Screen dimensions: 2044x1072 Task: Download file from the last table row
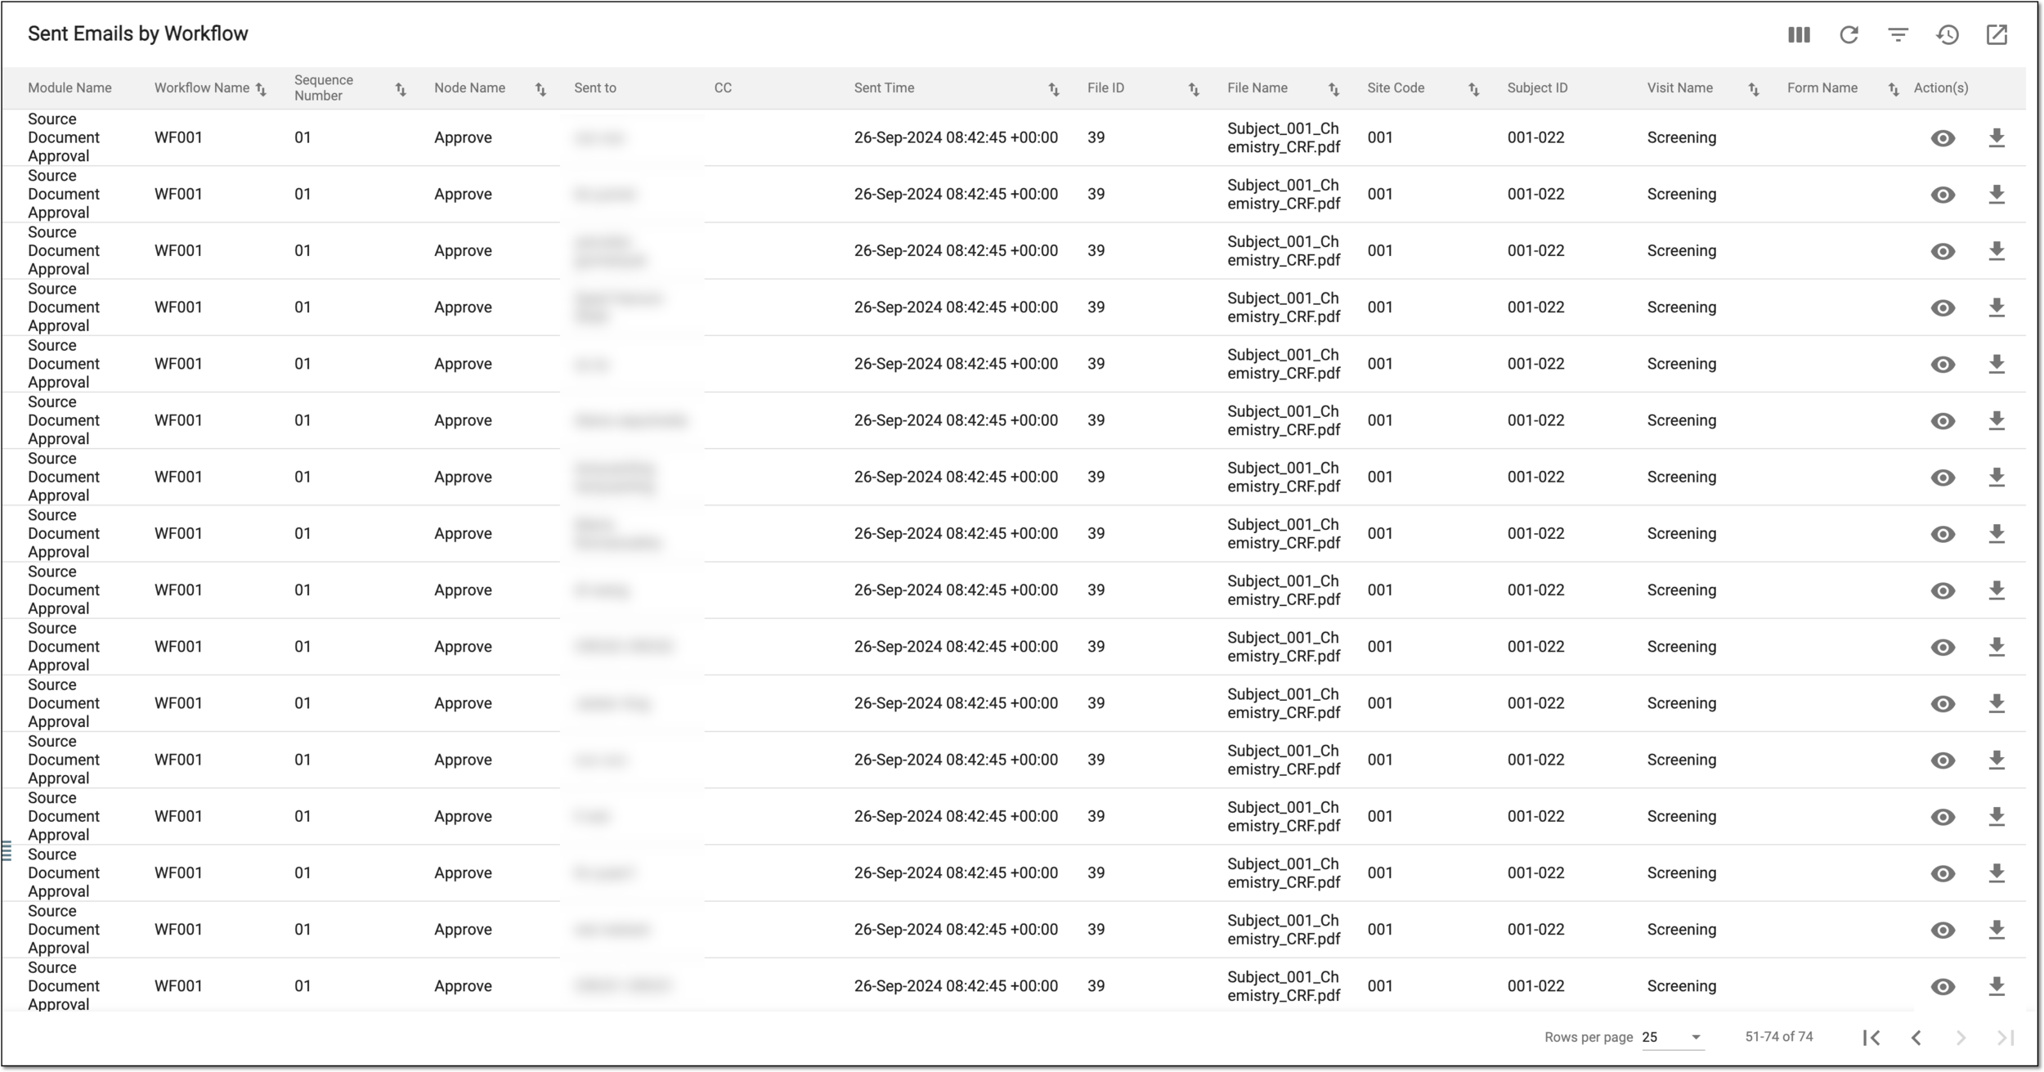[1997, 986]
